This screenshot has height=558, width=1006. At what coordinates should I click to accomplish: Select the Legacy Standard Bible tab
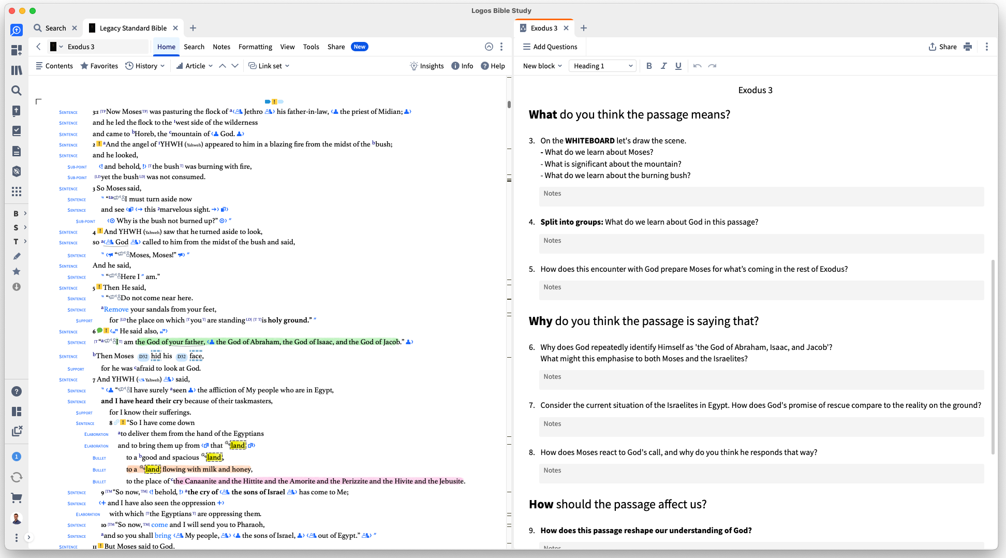pyautogui.click(x=133, y=28)
